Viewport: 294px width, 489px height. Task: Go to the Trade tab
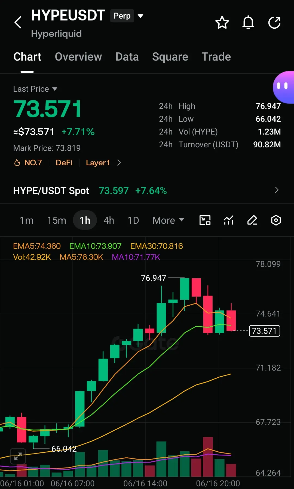tap(216, 57)
